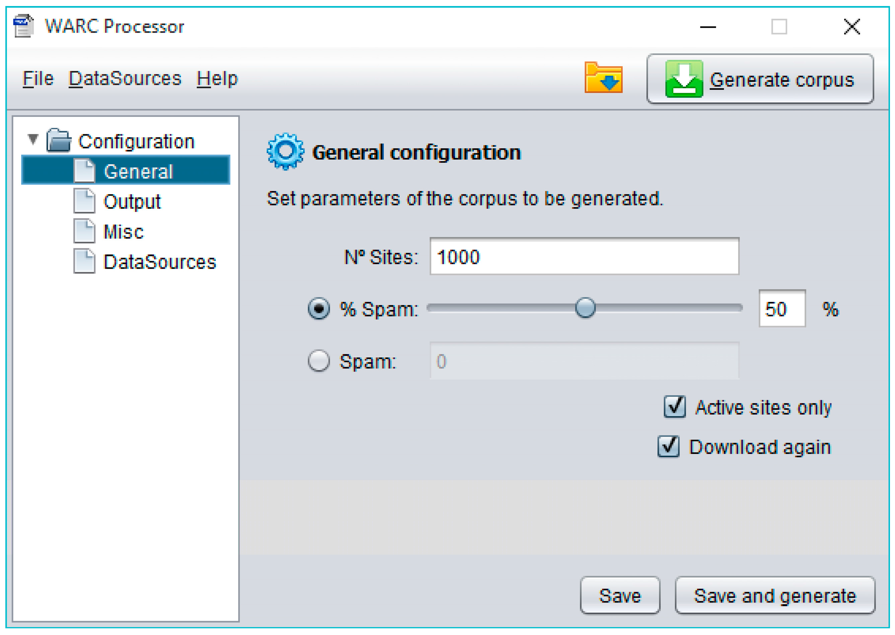Open the File menu
Viewport: 895px width, 635px height.
(37, 79)
